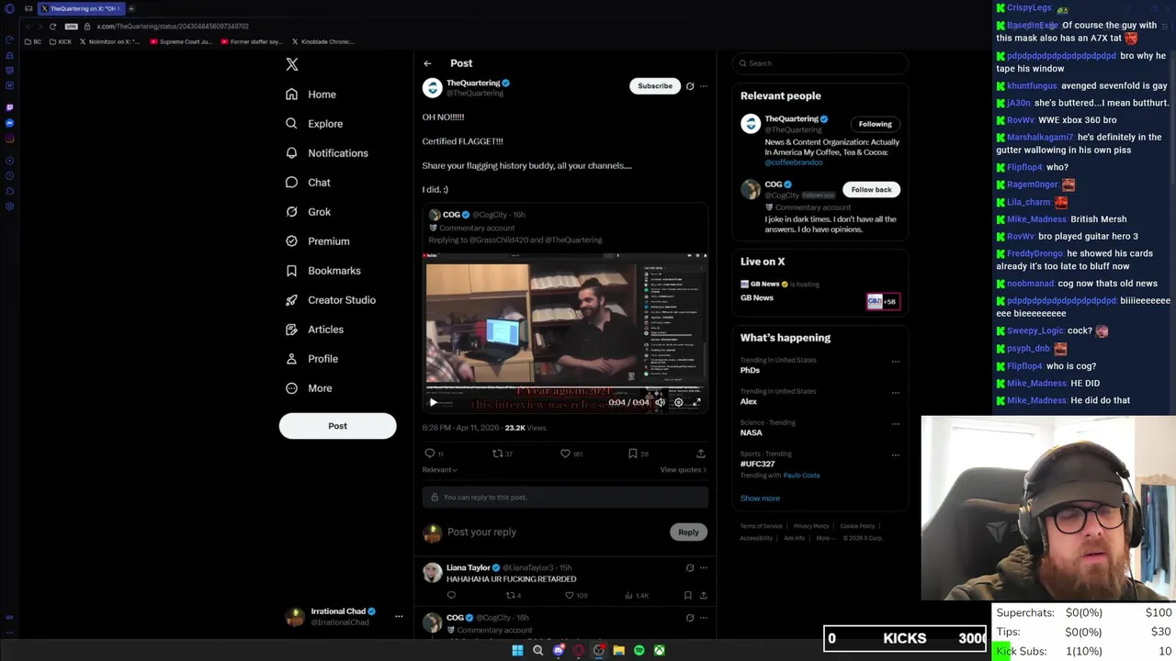The width and height of the screenshot is (1176, 661).
Task: Open Notifications page
Action: [x=326, y=153]
